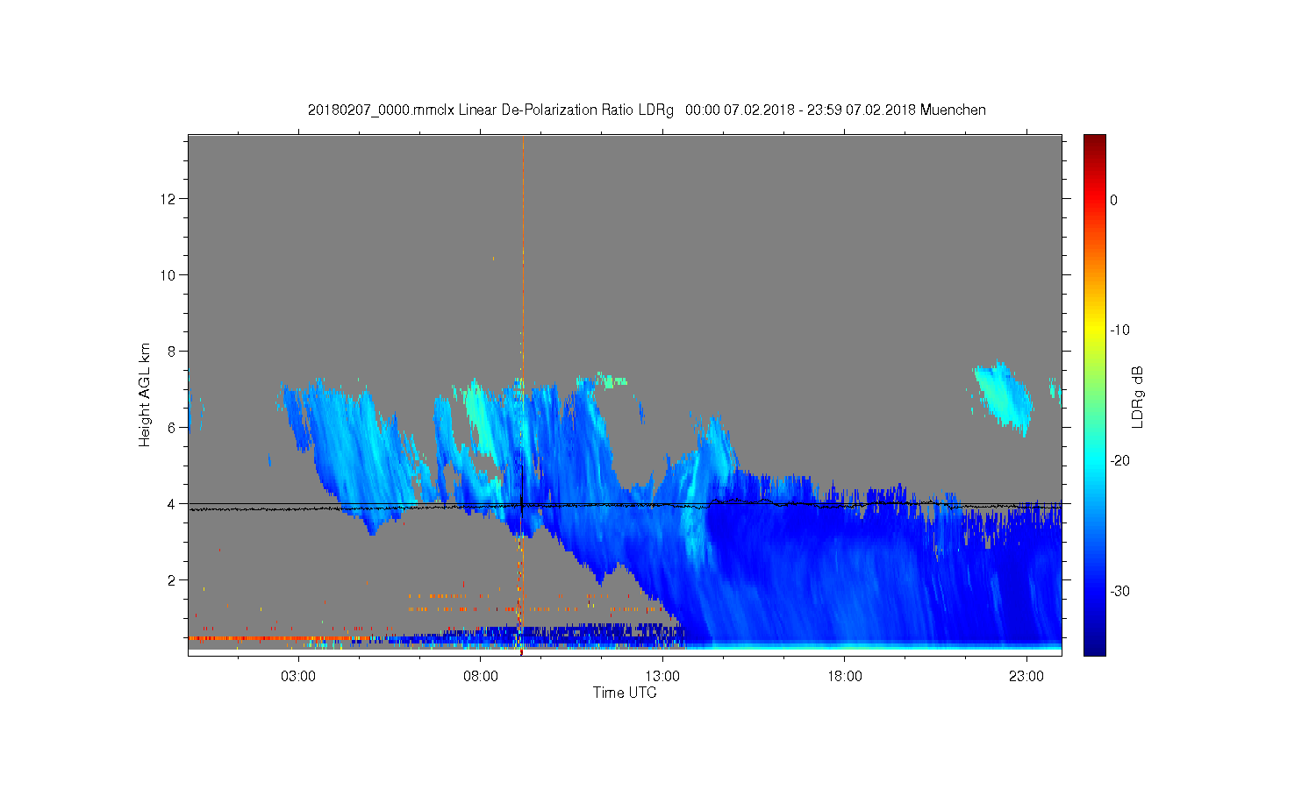The height and width of the screenshot is (789, 1316).
Task: Click the height tick label 2
Action: 172,580
